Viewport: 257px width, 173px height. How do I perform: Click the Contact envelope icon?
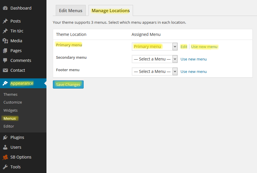(x=5, y=70)
